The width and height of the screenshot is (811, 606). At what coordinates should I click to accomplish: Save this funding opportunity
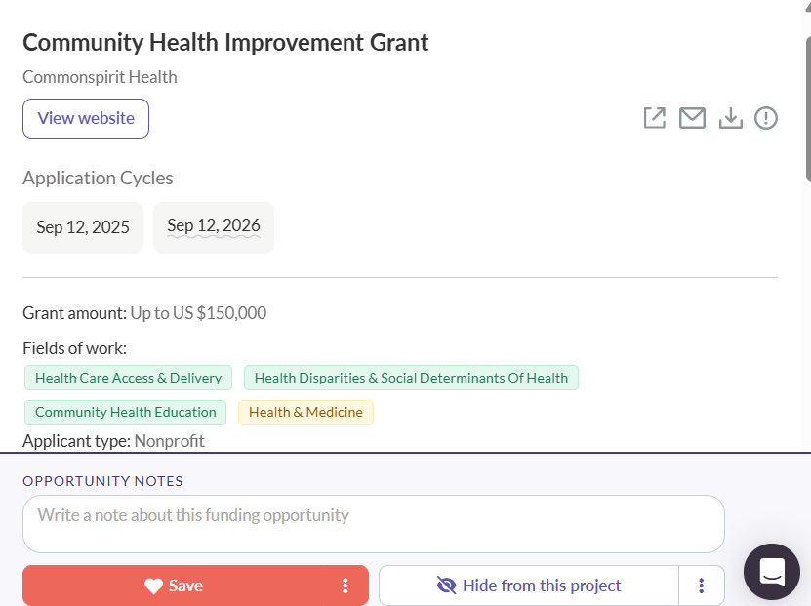(x=174, y=586)
